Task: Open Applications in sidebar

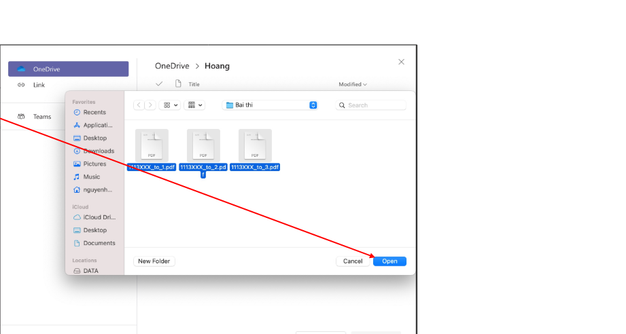Action: [x=94, y=125]
